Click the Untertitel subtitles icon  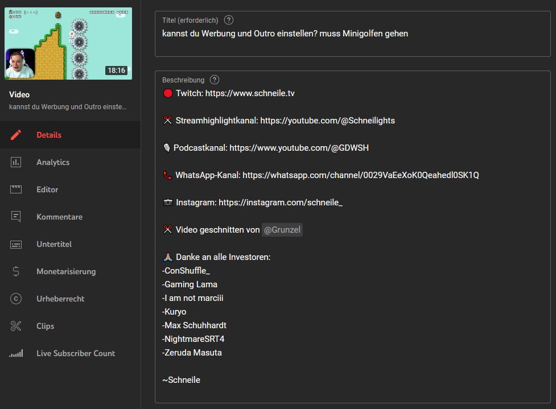[x=16, y=244]
